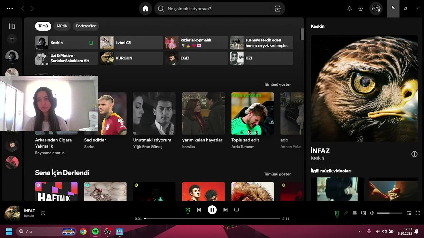Open creator name Arda Turanım
Screen dimensions: 424x238
(243, 147)
